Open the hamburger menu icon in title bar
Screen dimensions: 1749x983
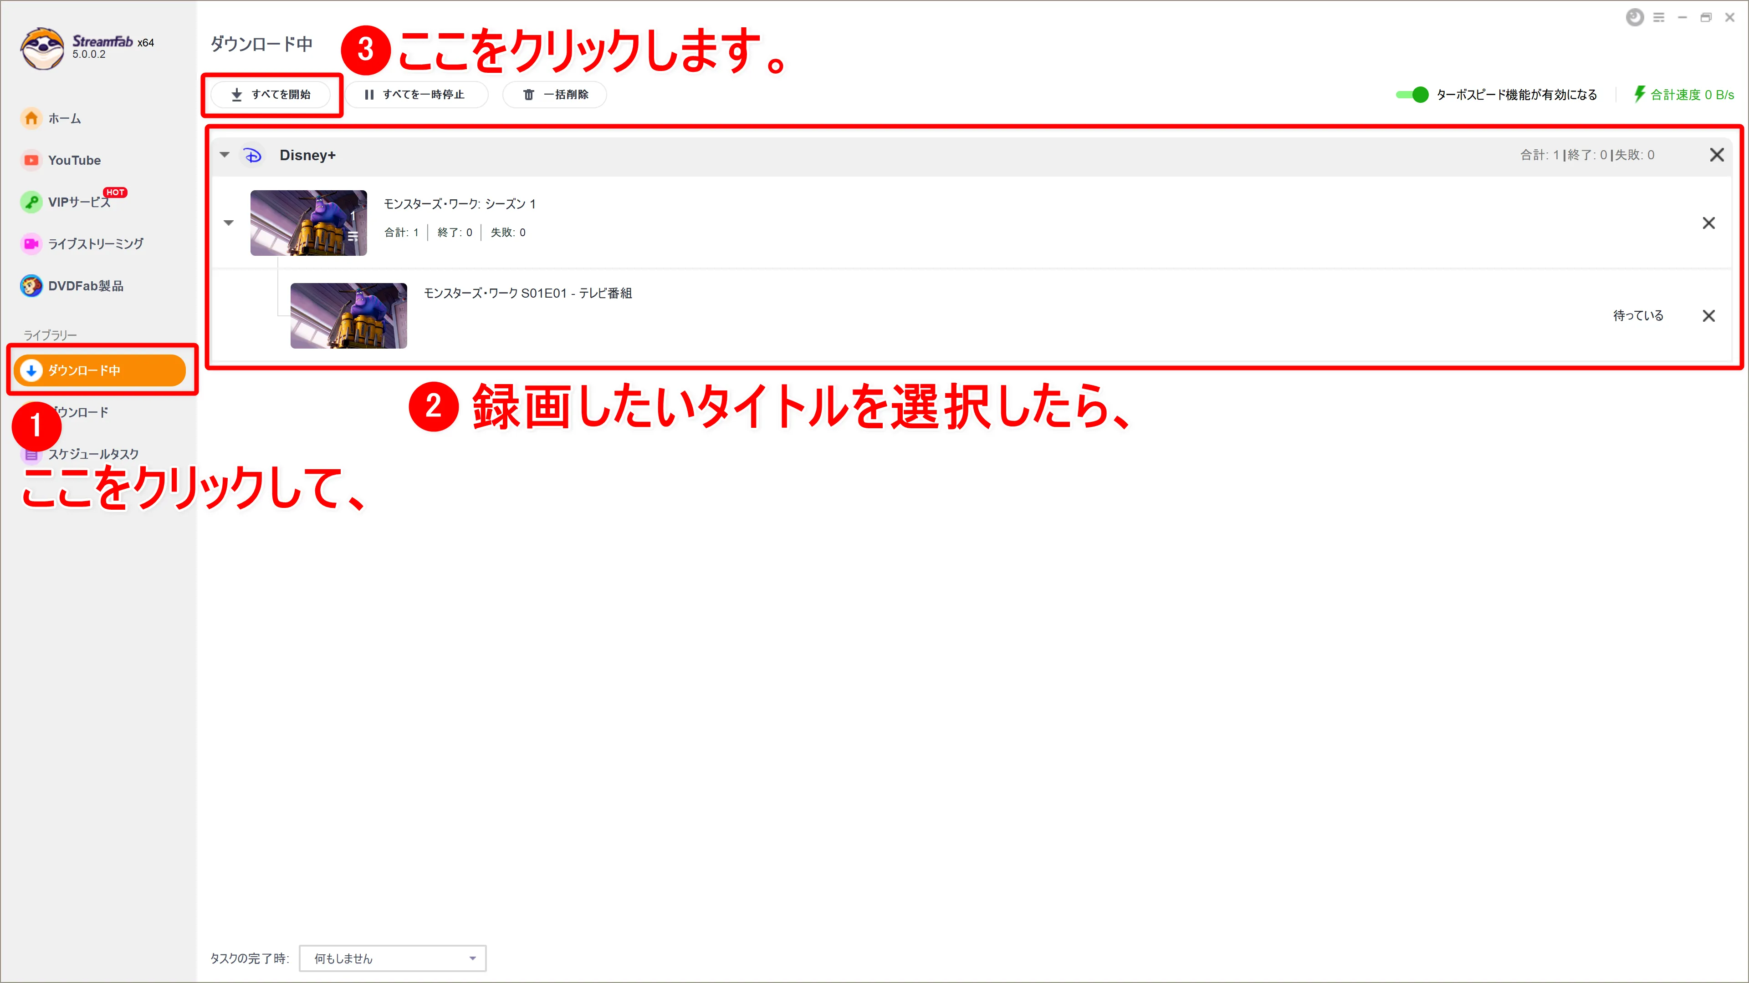coord(1658,18)
